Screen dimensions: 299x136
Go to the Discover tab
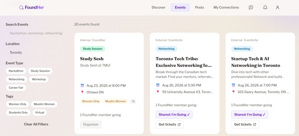point(158,7)
